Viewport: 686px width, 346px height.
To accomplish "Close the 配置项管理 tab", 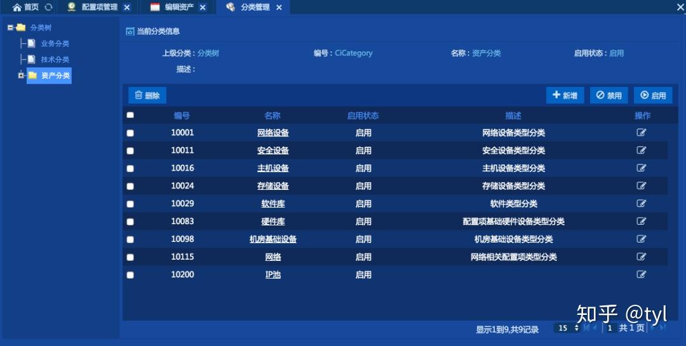I will point(127,8).
